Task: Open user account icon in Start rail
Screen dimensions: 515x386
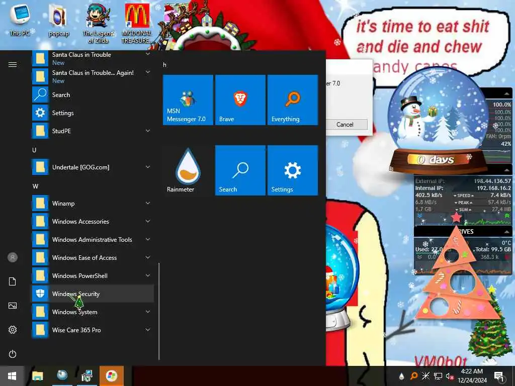Action: point(13,257)
